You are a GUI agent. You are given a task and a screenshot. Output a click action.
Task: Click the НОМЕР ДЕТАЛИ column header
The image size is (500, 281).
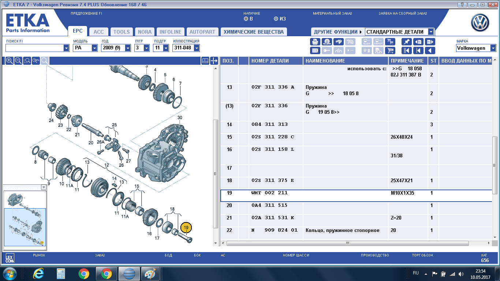tap(276, 61)
